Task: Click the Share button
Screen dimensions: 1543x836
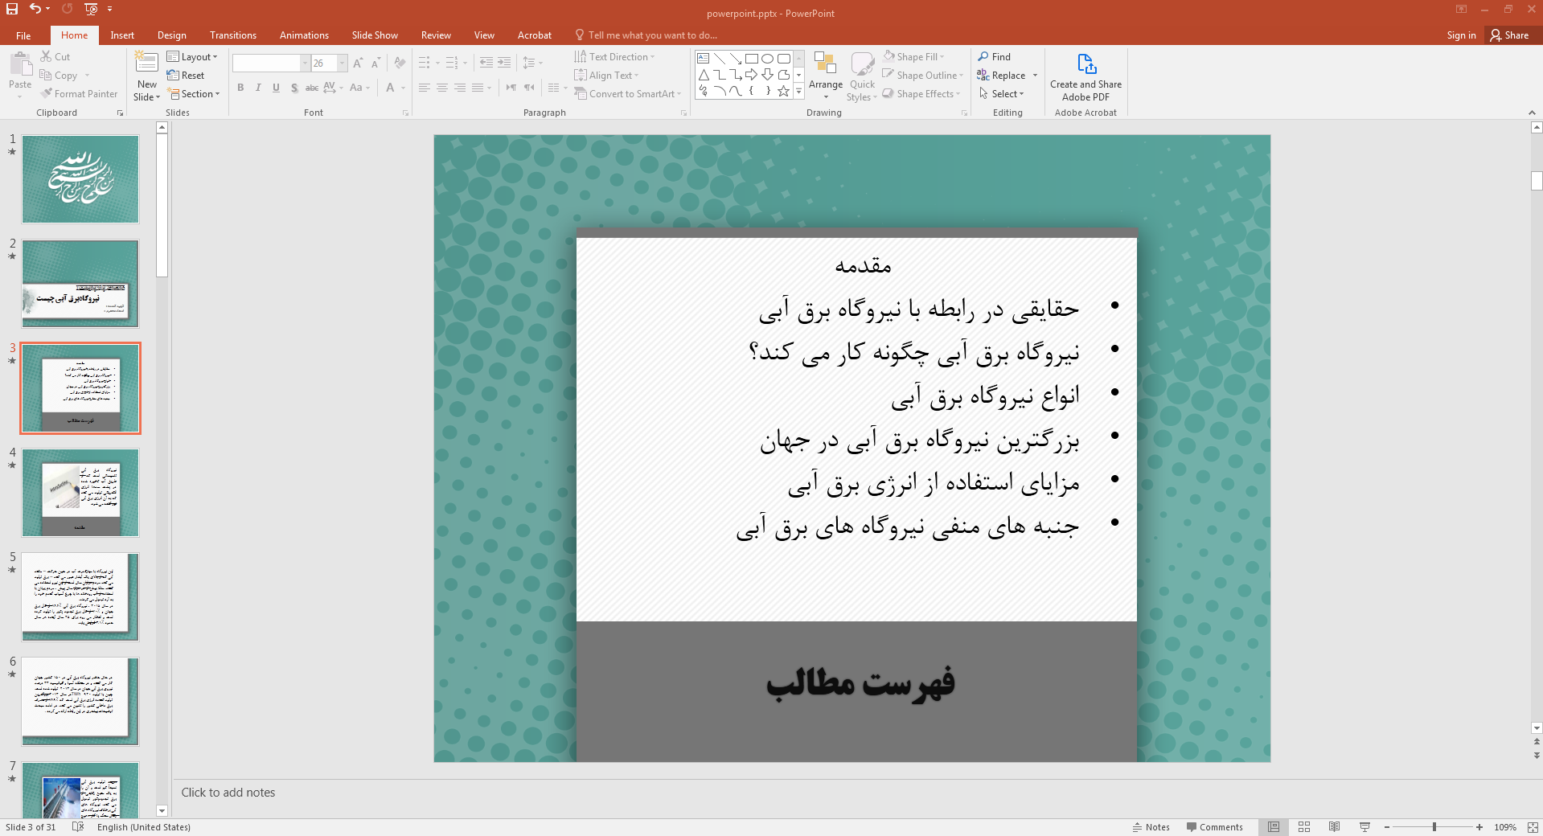Action: 1509,35
